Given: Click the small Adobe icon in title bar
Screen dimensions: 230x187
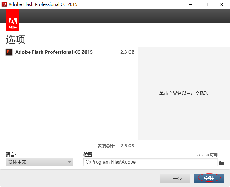Looking at the screenshot, I should click(x=4, y=4).
